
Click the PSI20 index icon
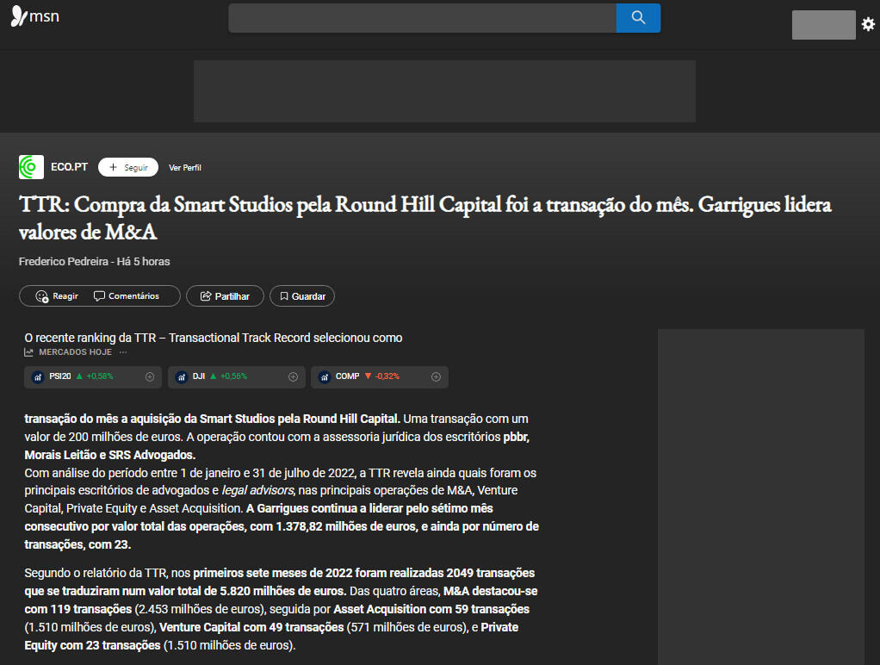click(38, 377)
